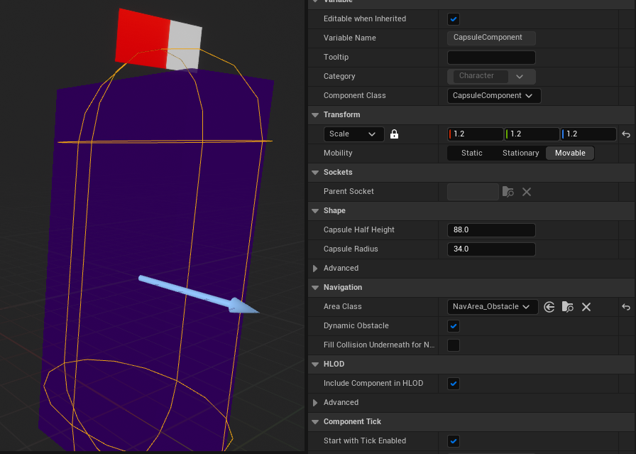Reset Scale to default with the arrow icon
Viewport: 636px width, 454px height.
626,134
